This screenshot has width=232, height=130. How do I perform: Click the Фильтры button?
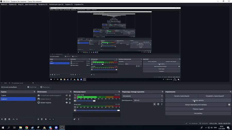pyautogui.click(x=45, y=87)
